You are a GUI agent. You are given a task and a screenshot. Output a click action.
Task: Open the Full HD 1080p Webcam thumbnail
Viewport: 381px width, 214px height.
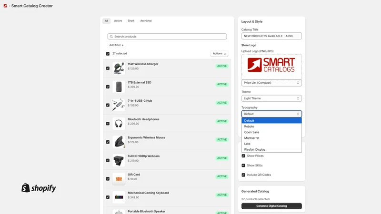point(119,160)
